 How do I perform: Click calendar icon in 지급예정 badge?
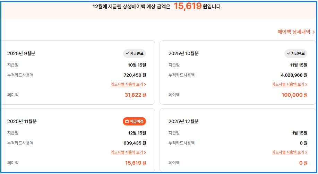[x=127, y=121]
